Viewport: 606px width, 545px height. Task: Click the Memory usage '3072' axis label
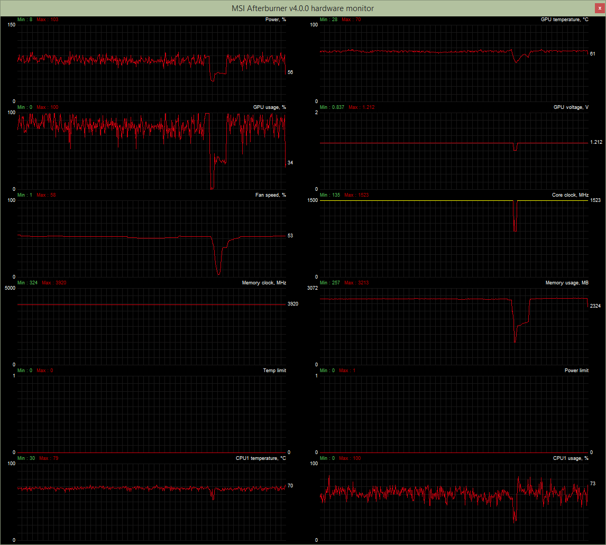tap(313, 288)
